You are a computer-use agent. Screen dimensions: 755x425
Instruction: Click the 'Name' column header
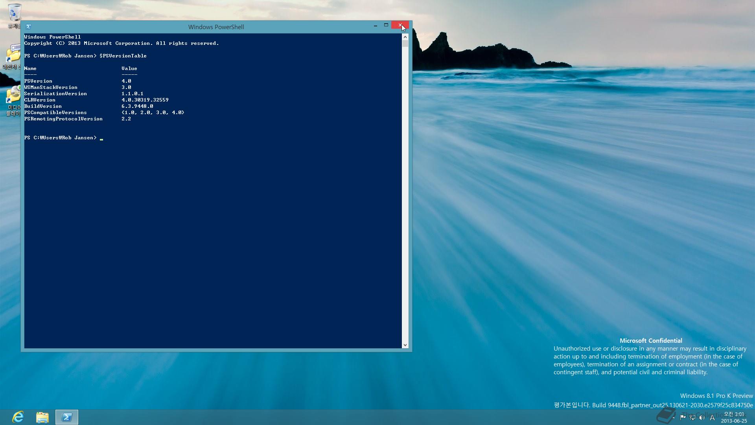[x=30, y=68]
